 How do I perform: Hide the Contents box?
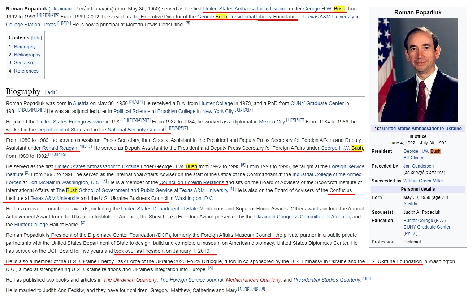(36, 38)
